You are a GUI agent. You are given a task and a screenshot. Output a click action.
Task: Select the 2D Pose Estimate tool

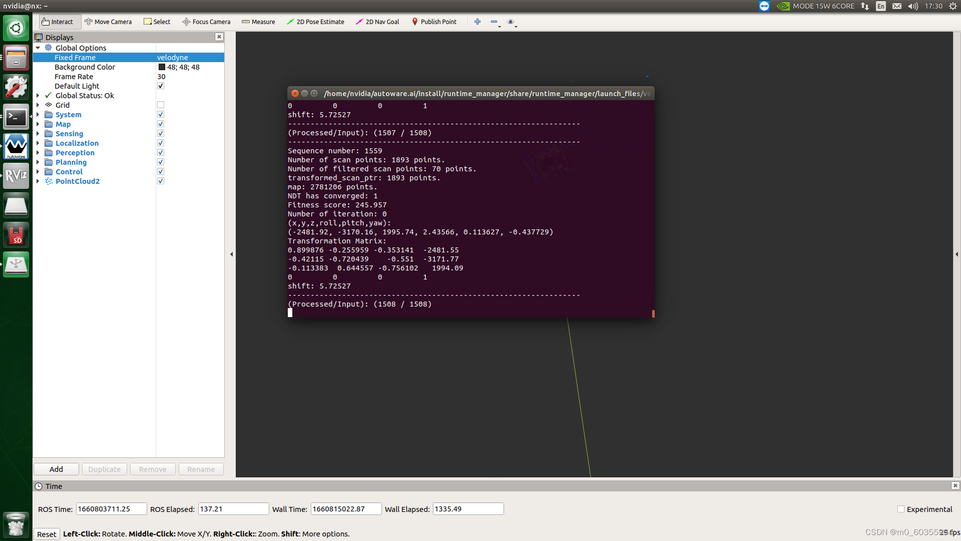[x=315, y=22]
